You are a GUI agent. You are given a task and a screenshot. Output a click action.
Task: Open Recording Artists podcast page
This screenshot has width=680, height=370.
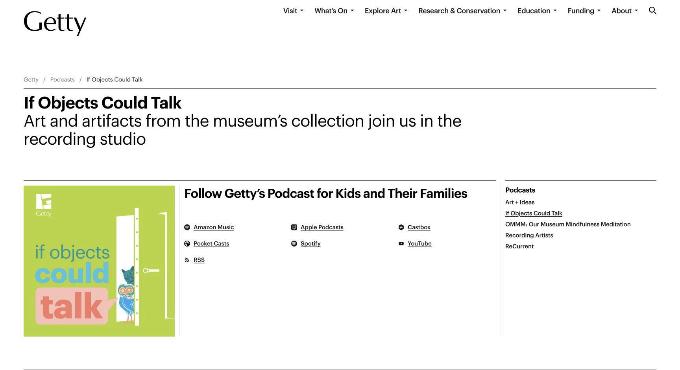click(x=529, y=235)
